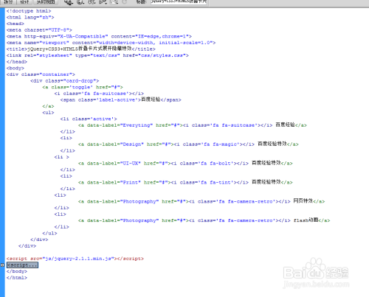This screenshot has width=369, height=297.
Task: Click the opening '<head>' tag line
Action: (15, 24)
